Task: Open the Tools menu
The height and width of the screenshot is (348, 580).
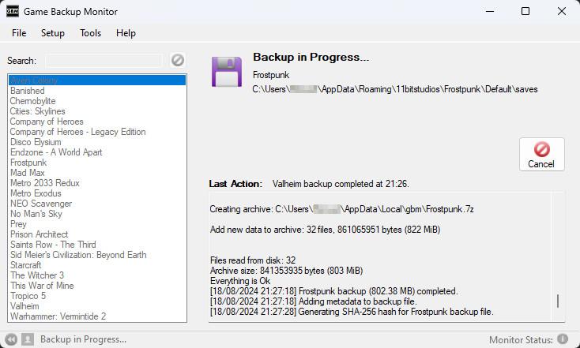Action: click(x=90, y=33)
